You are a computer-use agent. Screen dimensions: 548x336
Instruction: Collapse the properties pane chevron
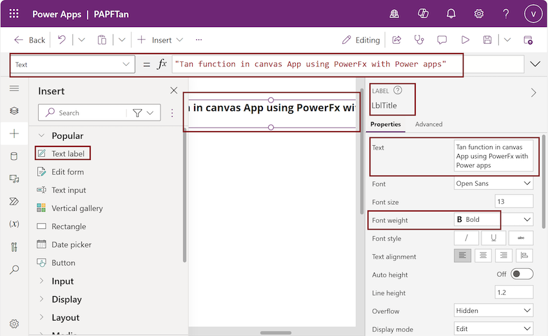pos(533,93)
